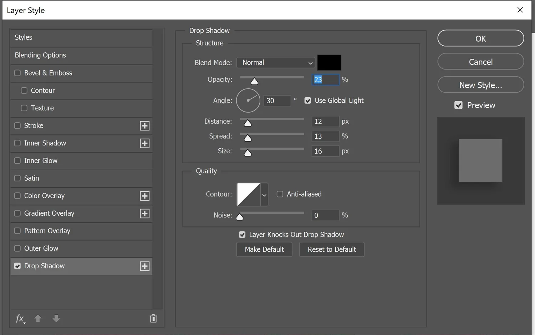Click Reset to Default
The width and height of the screenshot is (535, 335).
pyautogui.click(x=332, y=249)
